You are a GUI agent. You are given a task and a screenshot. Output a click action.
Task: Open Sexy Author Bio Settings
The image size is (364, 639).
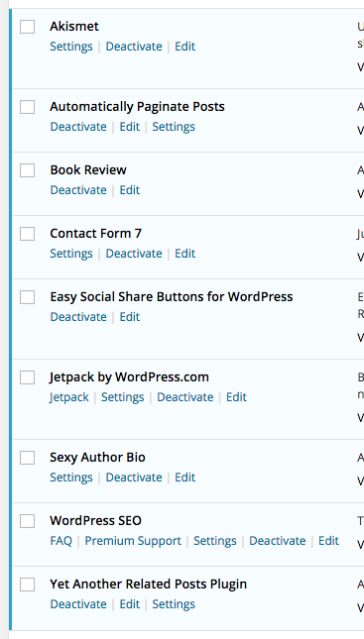point(71,478)
